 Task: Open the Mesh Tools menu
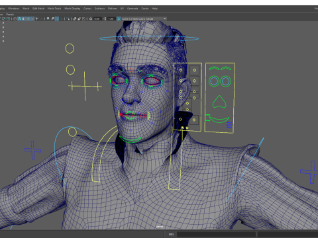54,9
